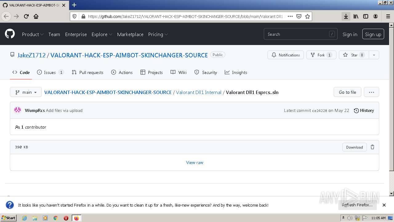Open the file more-options ellipsis button
Viewport: 394px width, 222px height.
[371, 92]
